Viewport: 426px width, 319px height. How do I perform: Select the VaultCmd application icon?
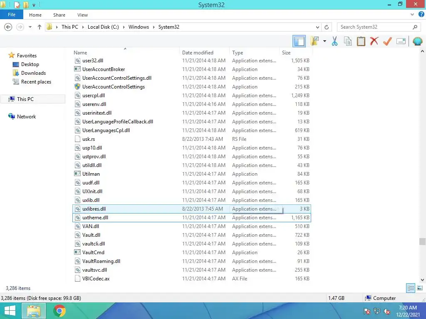click(77, 252)
